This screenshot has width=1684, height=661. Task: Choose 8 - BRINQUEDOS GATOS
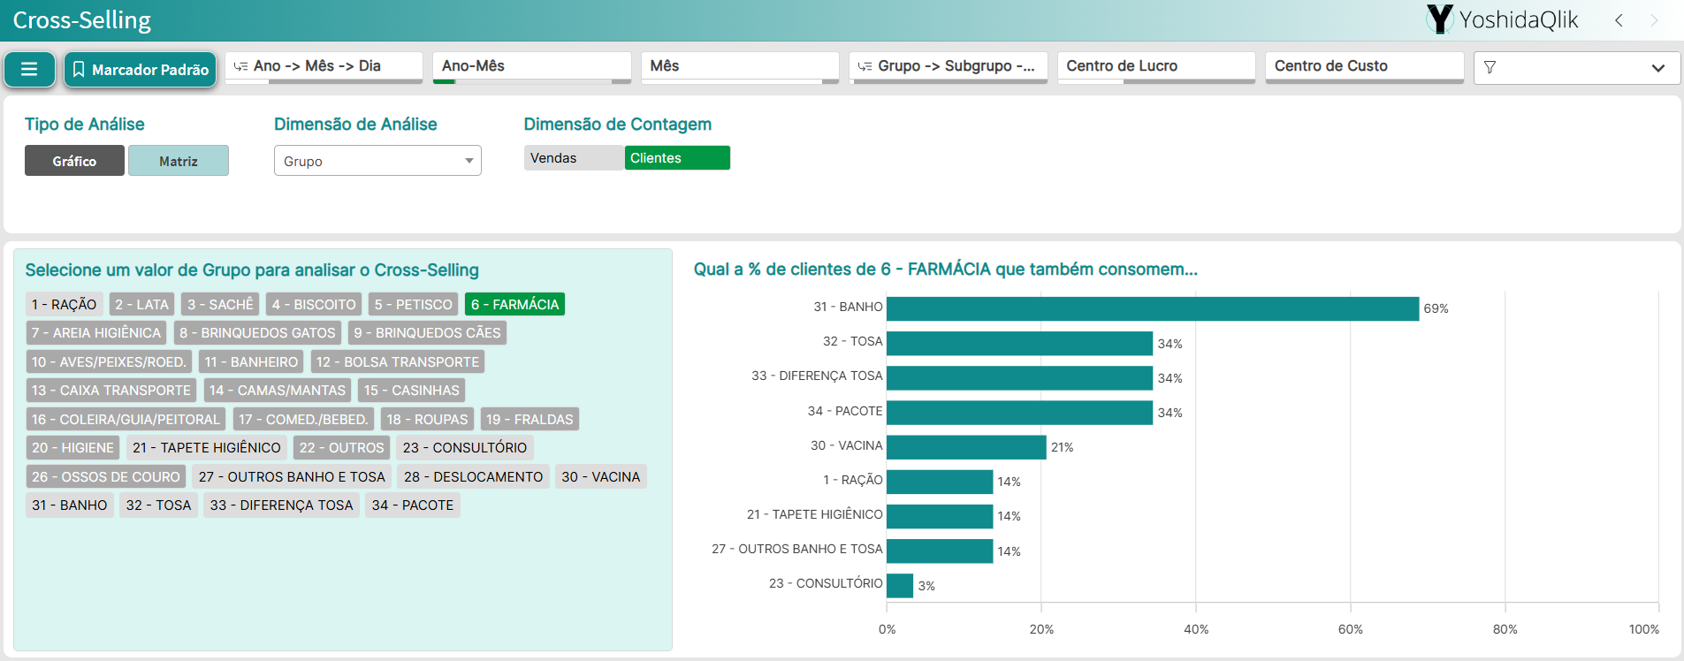(x=257, y=333)
